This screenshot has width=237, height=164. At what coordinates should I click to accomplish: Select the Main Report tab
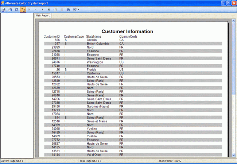click(x=43, y=15)
